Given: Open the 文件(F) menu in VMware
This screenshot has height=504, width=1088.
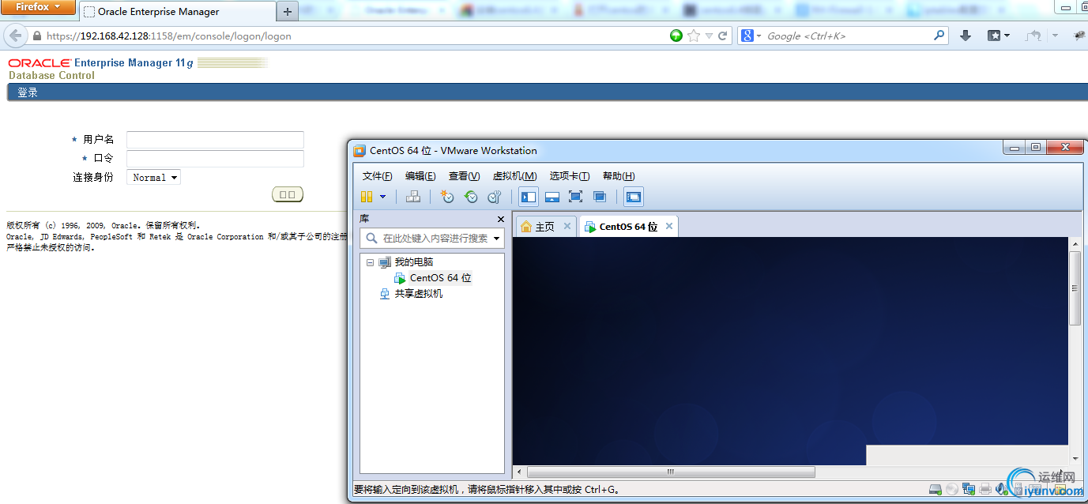Looking at the screenshot, I should pyautogui.click(x=377, y=176).
